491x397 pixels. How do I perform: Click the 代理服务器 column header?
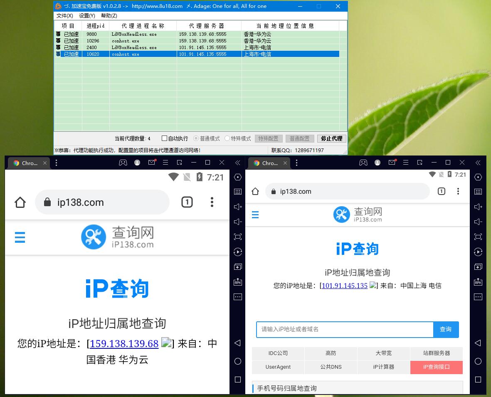(209, 26)
